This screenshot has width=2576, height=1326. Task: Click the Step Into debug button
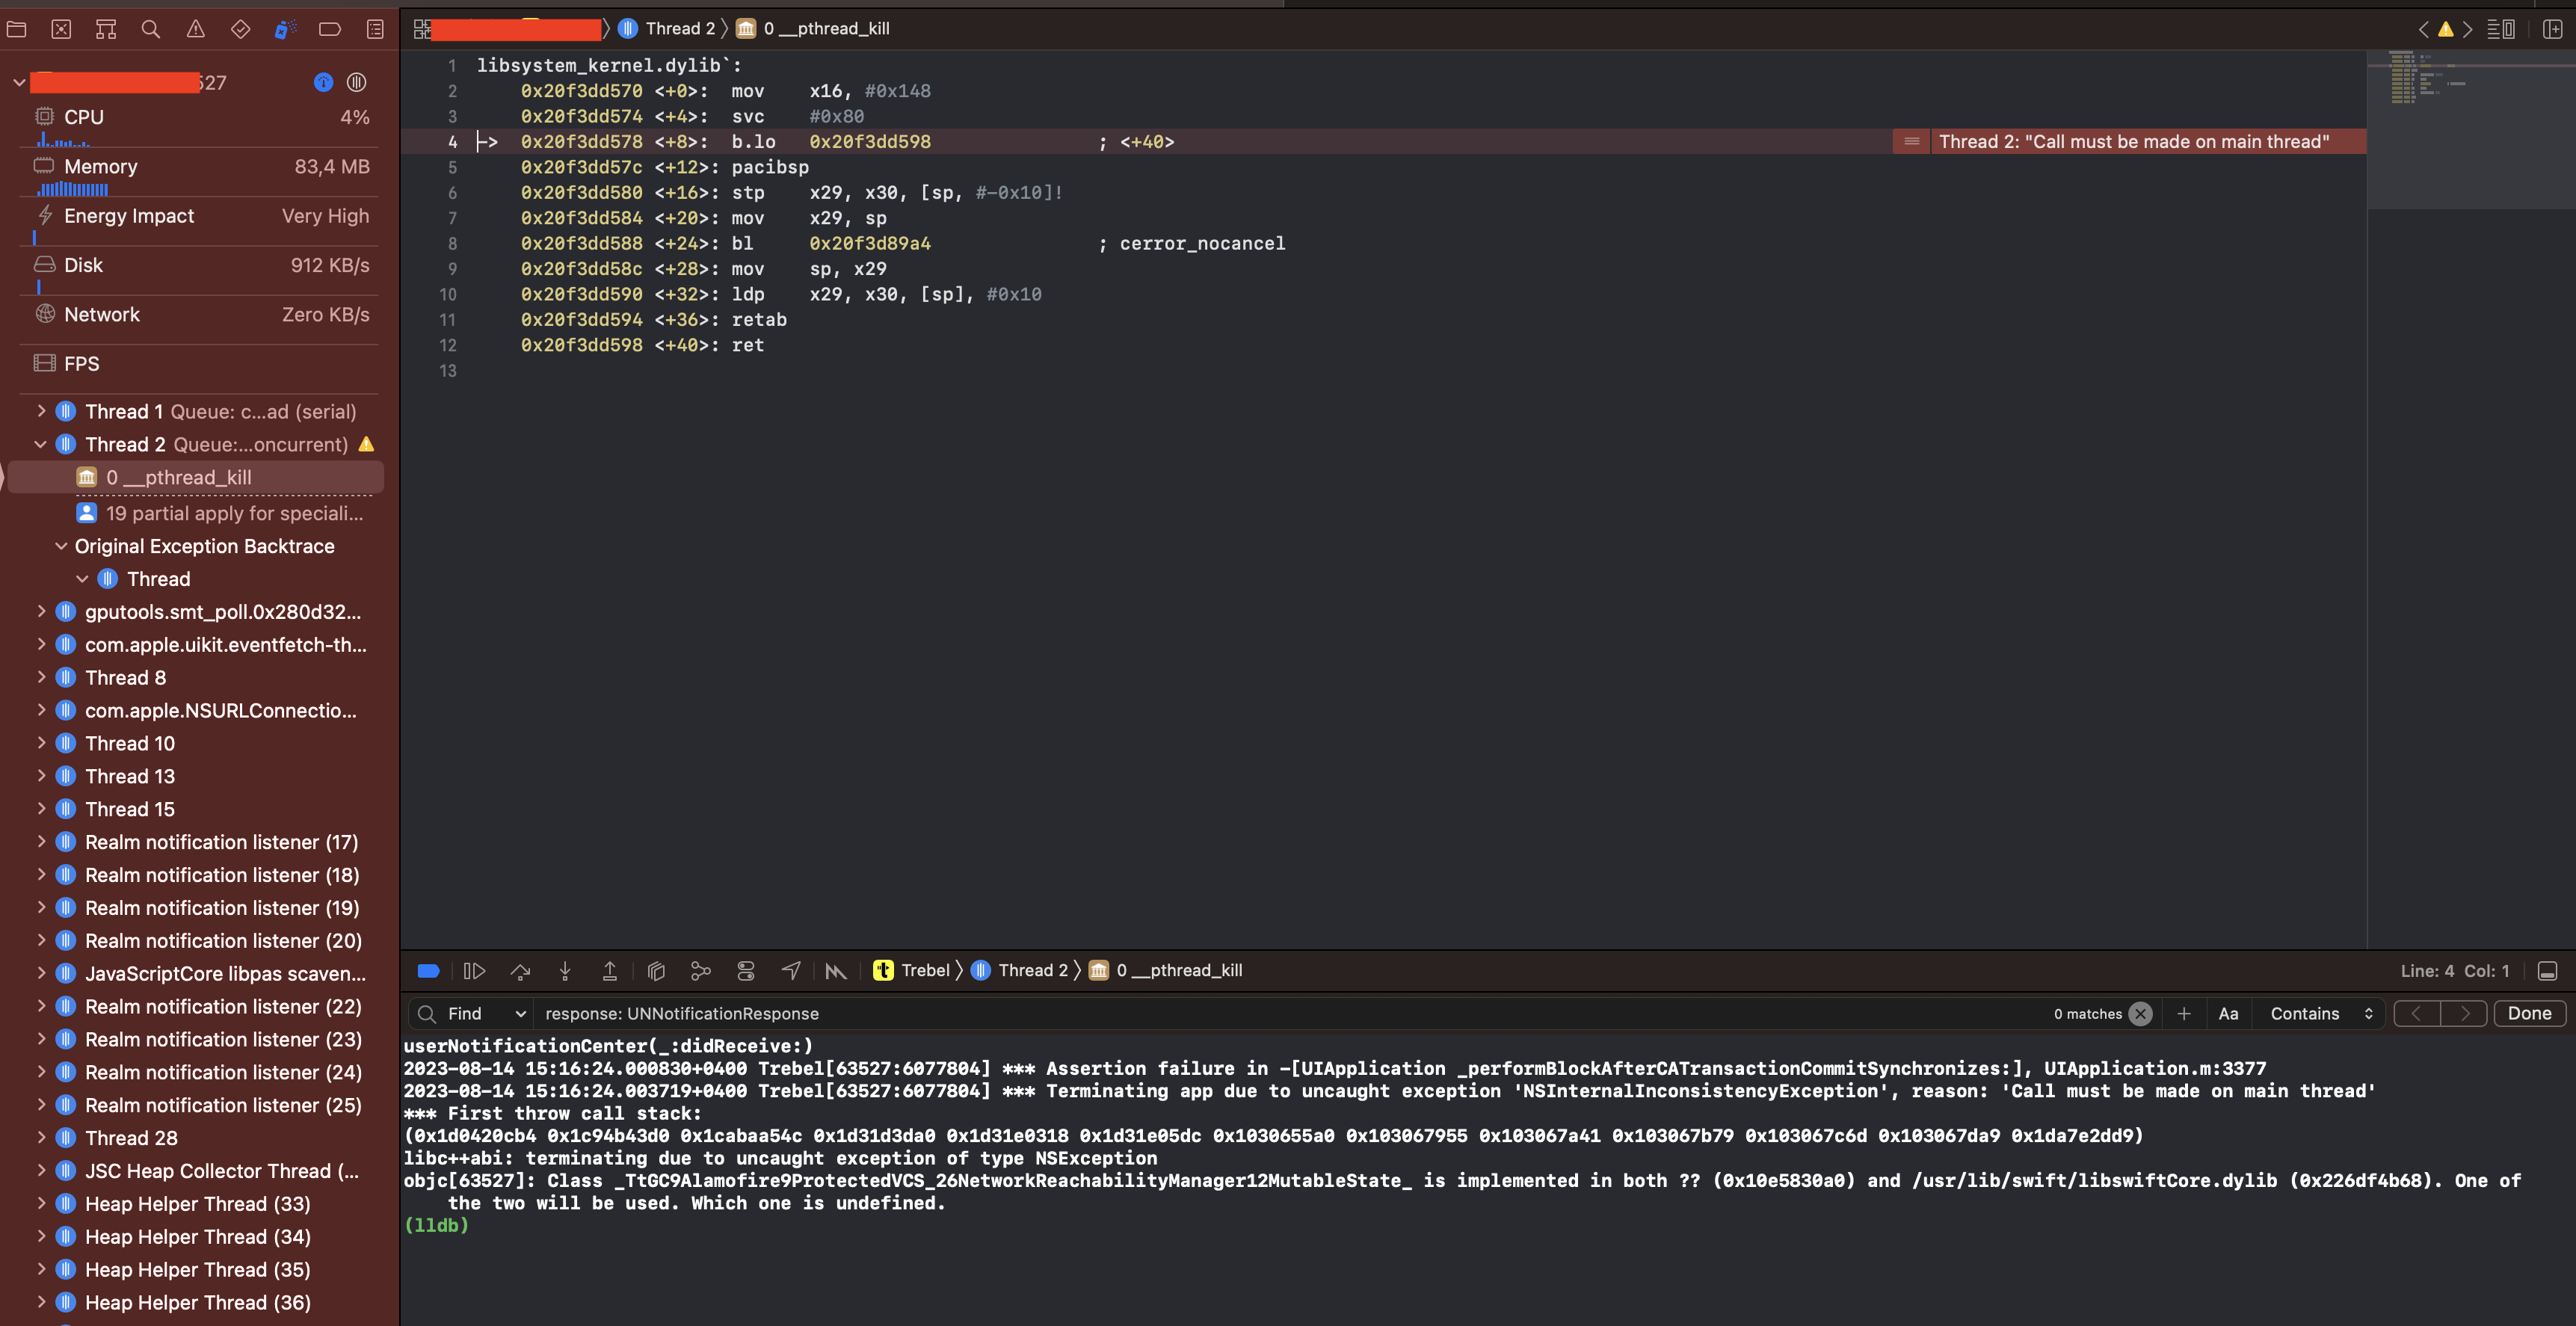pyautogui.click(x=565, y=970)
